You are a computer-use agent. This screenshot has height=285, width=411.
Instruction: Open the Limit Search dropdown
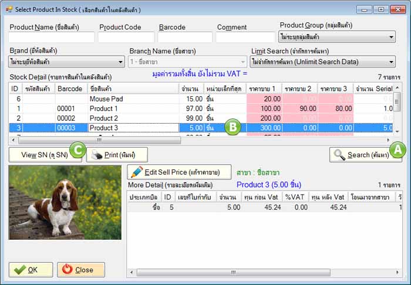(322, 62)
